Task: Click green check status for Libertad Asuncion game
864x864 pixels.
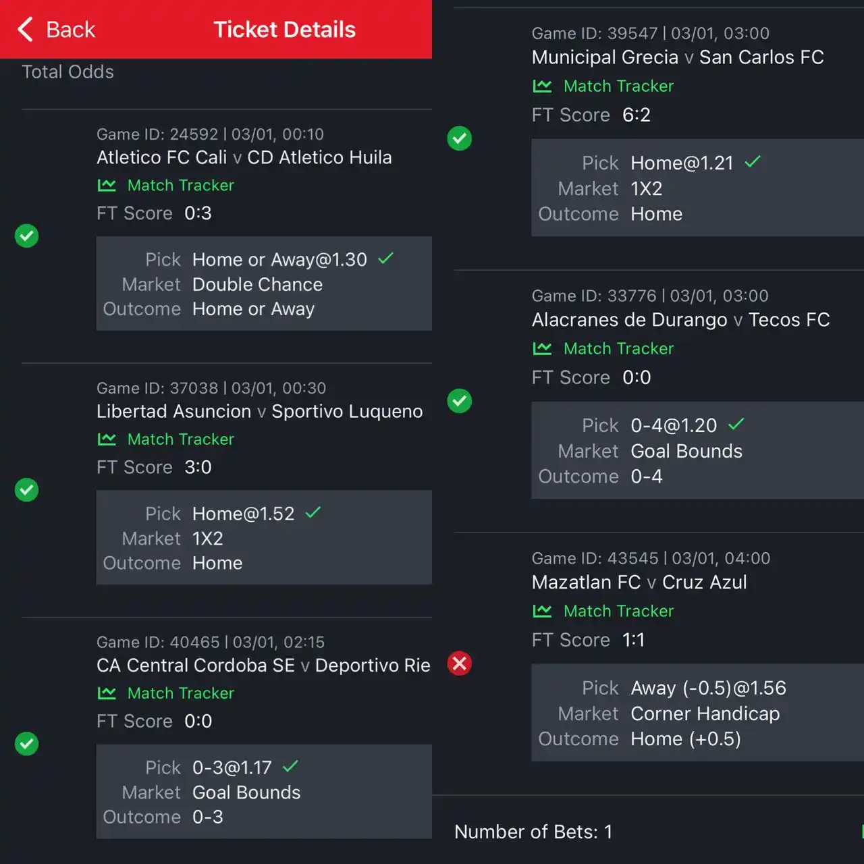Action: 27,490
